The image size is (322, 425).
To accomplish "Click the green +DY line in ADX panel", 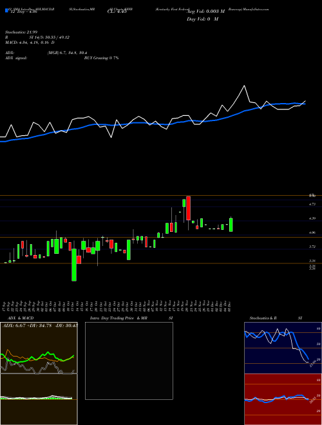I will pos(37,357).
